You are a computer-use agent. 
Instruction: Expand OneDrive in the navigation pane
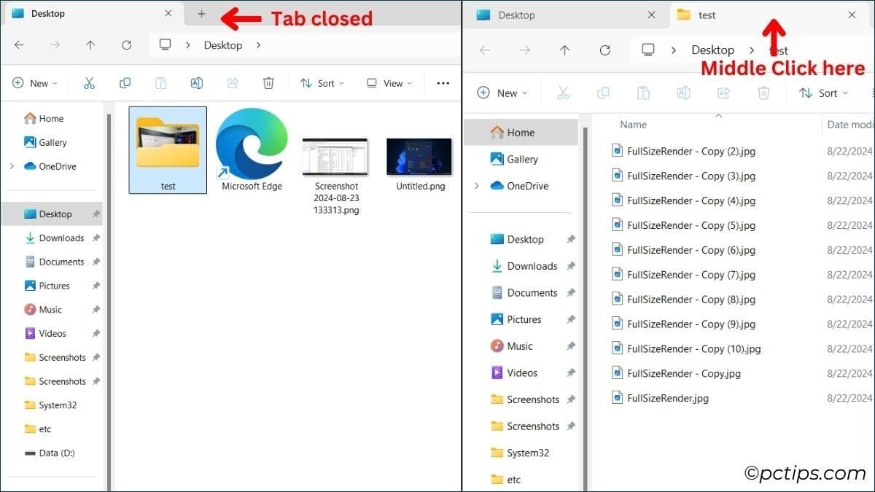[11, 166]
